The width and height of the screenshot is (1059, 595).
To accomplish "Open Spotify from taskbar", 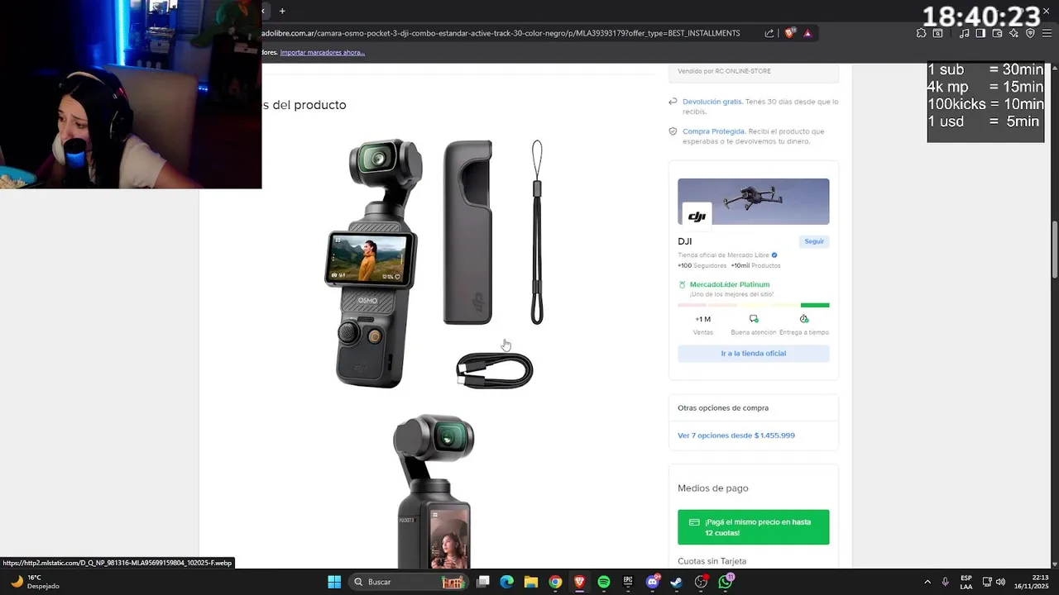I will pyautogui.click(x=604, y=582).
